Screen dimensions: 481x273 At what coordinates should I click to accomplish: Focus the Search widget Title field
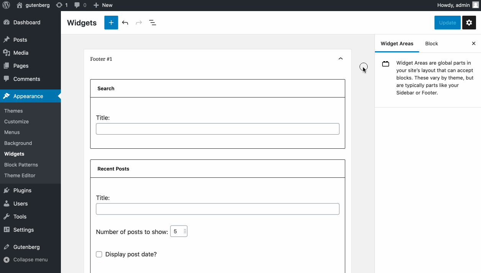[x=218, y=129]
